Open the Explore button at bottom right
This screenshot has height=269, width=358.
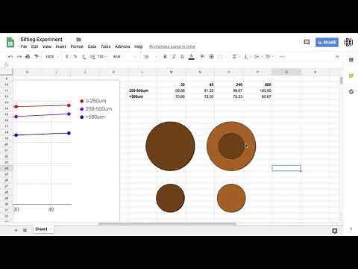335,231
